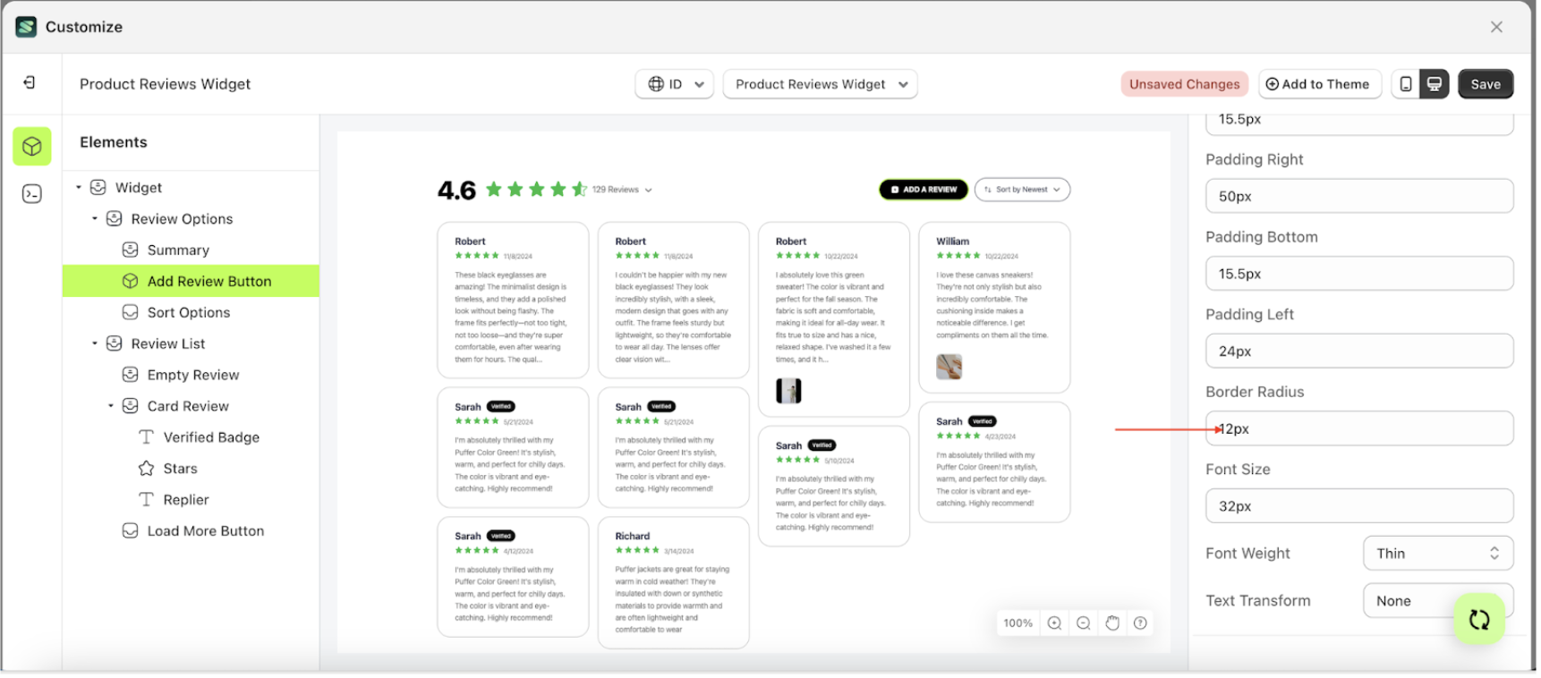Collapse the Widget tree node

point(79,187)
